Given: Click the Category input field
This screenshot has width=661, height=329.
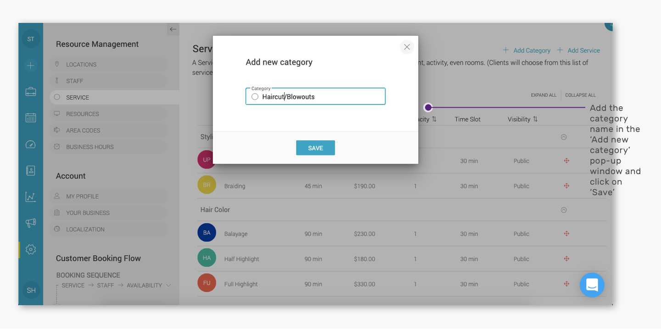Looking at the screenshot, I should pos(315,96).
